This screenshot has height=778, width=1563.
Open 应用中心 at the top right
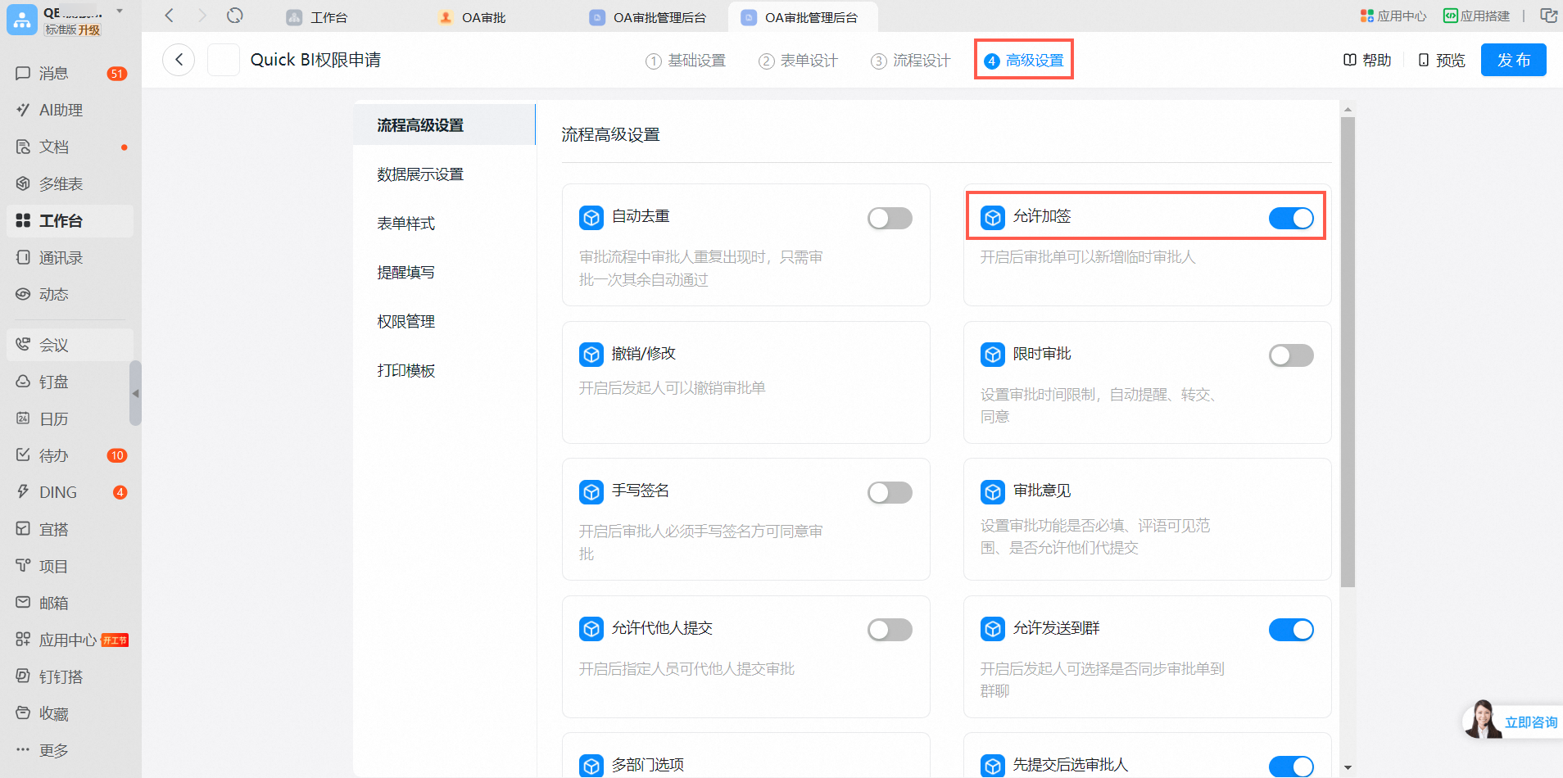click(1393, 16)
